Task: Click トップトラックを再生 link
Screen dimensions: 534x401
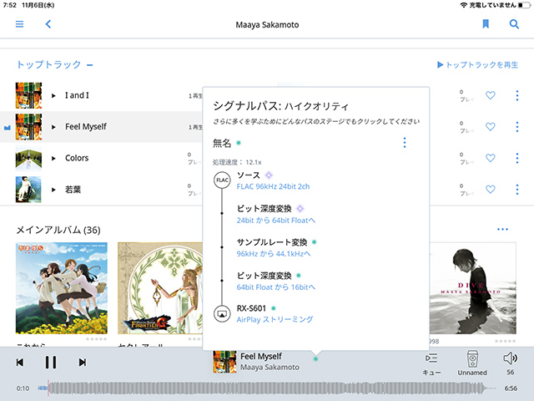Action: tap(477, 65)
